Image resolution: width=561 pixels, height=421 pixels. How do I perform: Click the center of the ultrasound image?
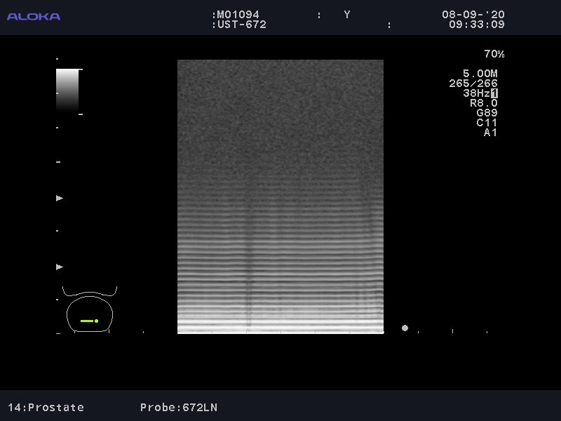[280, 196]
